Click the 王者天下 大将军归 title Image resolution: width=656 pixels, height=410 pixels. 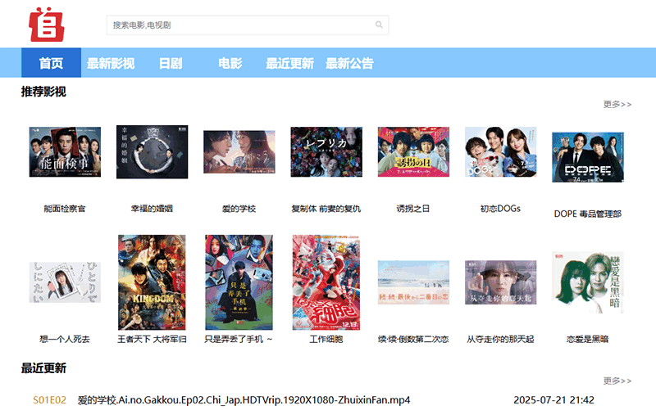coord(152,339)
